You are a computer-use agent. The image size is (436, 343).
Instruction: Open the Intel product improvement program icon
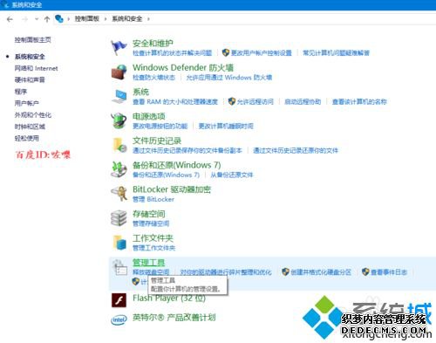(x=119, y=319)
